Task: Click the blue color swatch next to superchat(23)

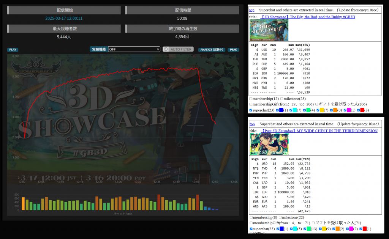Action: 281,110
